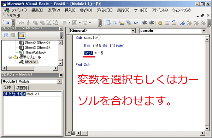
Task: Select Module1 in project tree
Action: pos(31,62)
